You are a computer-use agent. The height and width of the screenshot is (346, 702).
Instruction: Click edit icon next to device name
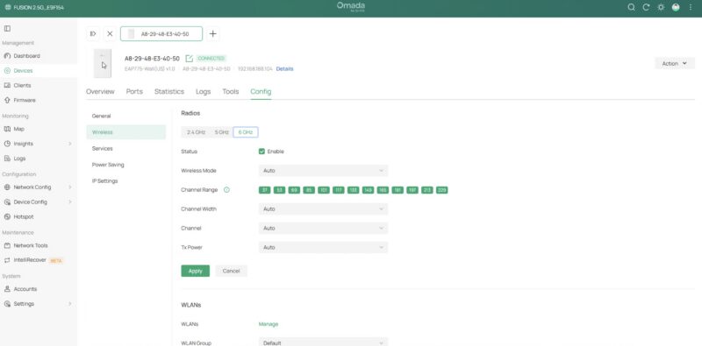coord(189,59)
